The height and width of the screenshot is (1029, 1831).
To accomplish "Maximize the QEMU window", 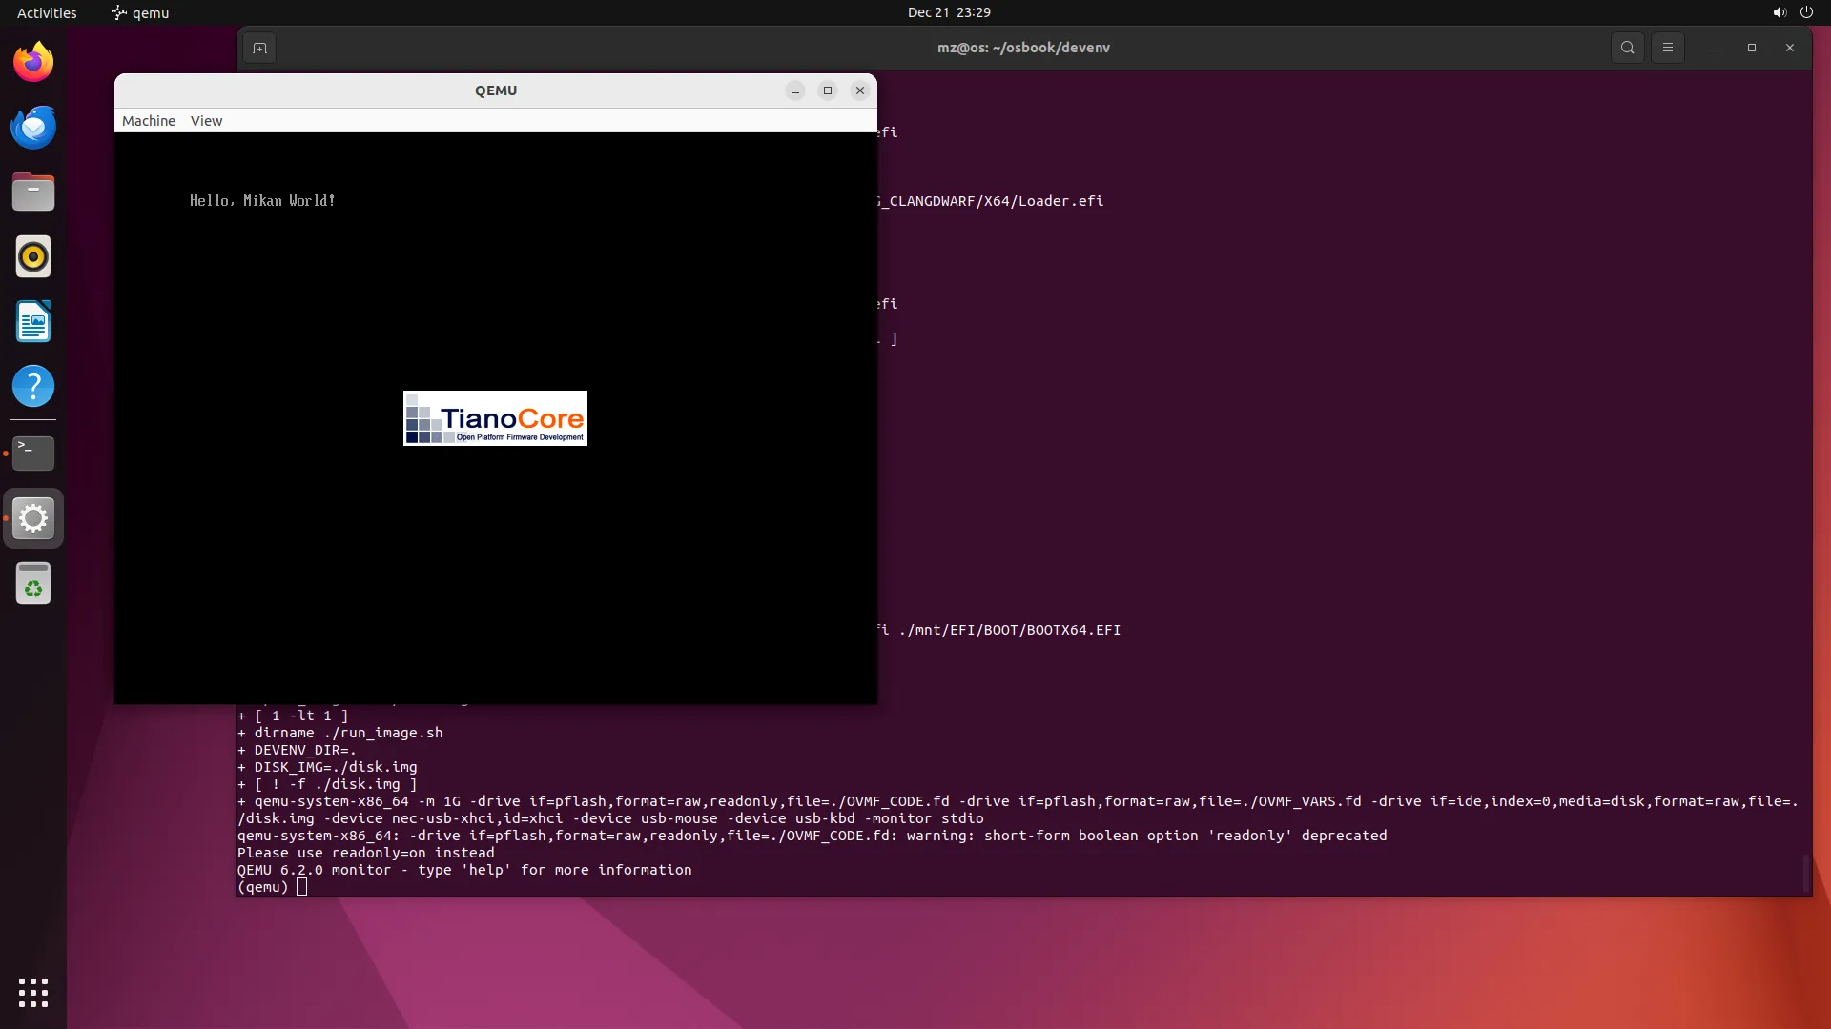I will pos(828,91).
